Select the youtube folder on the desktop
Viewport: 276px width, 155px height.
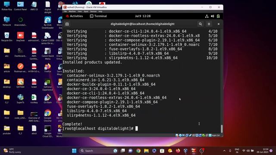[7, 130]
